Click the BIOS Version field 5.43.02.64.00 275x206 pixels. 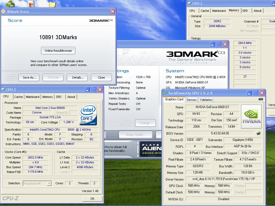click(x=220, y=133)
